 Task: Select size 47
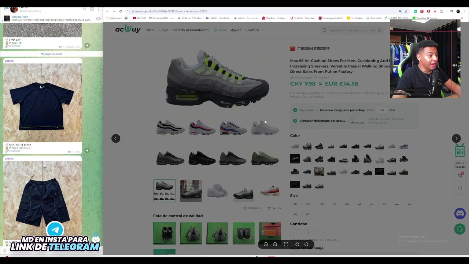pyautogui.click(x=308, y=214)
